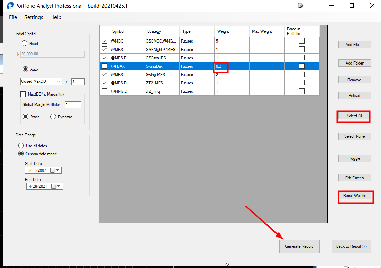Open the Start Date dropdown arrow
The image size is (381, 268).
(58, 170)
